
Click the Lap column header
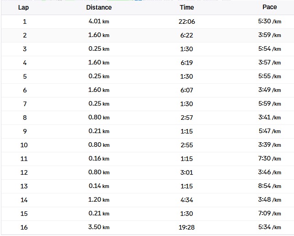coord(23,7)
